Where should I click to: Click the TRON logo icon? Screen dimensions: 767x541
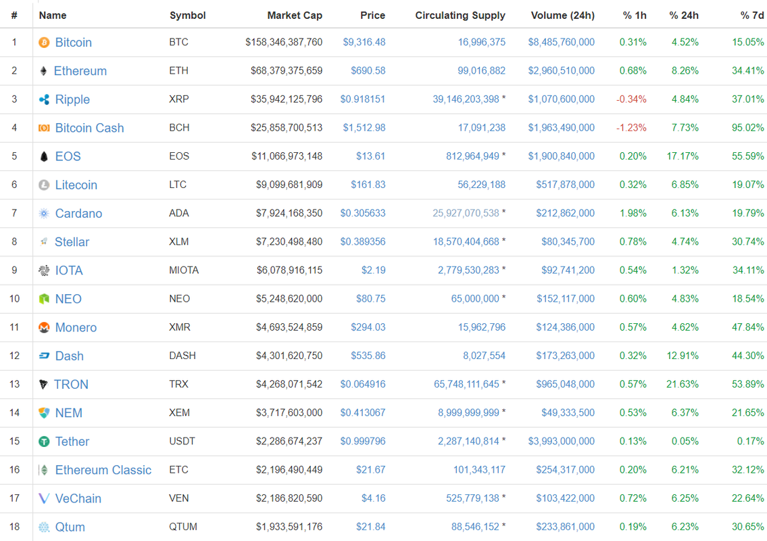pos(43,384)
